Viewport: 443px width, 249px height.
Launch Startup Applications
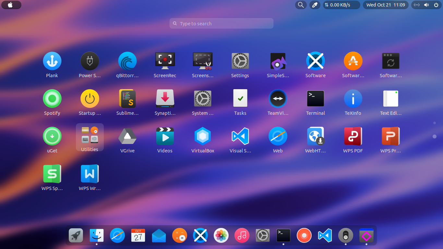(x=90, y=99)
